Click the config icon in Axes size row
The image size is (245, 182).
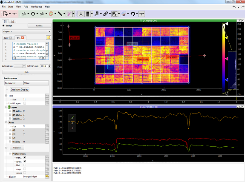47,126
